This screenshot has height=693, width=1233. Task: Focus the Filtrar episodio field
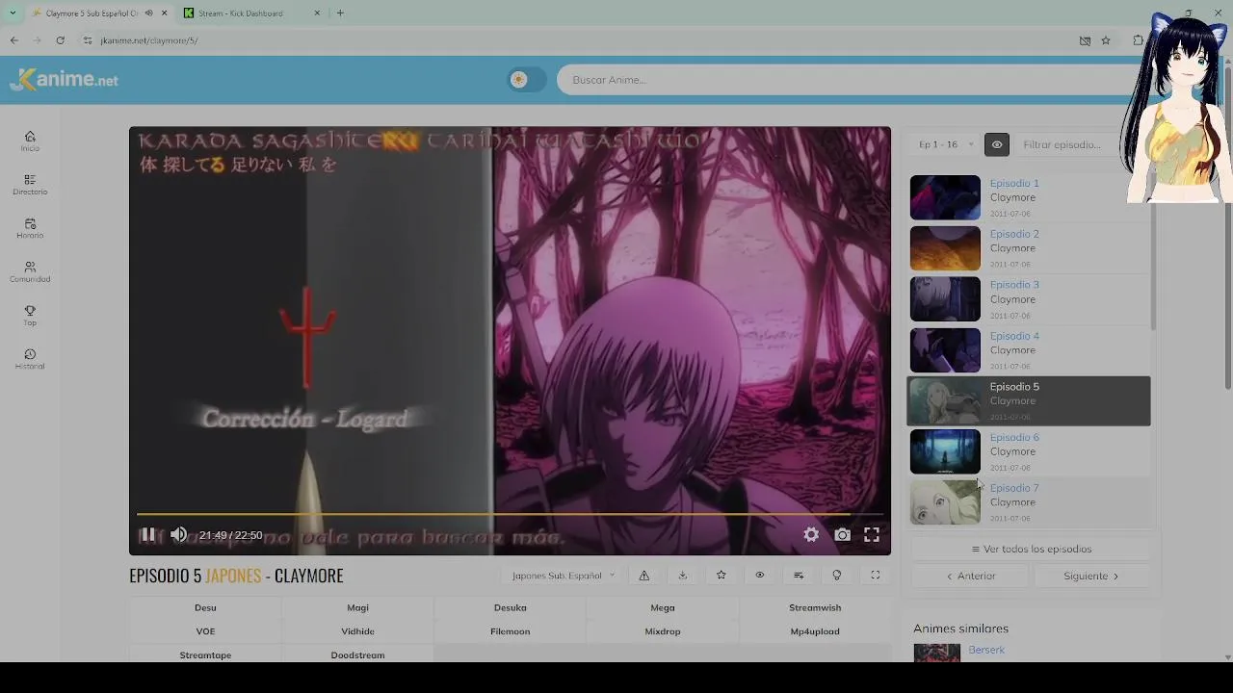1069,144
